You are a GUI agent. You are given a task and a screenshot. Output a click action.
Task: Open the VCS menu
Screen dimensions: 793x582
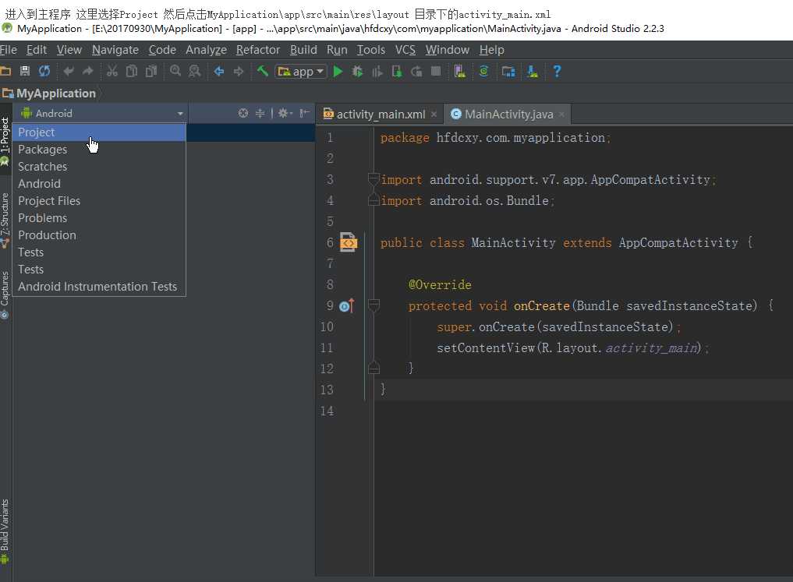coord(405,50)
